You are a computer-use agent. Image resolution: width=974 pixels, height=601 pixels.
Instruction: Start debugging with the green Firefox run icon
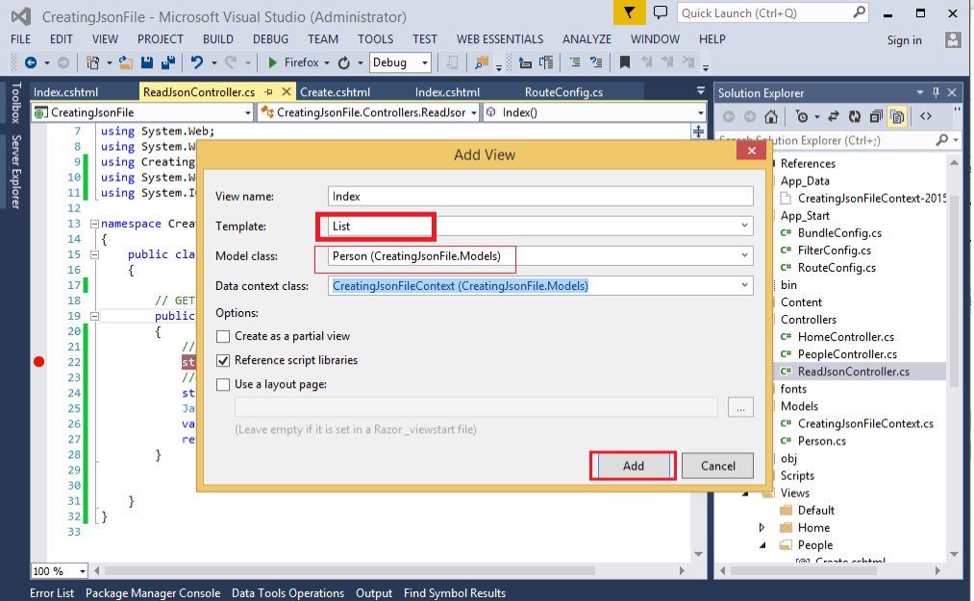272,62
